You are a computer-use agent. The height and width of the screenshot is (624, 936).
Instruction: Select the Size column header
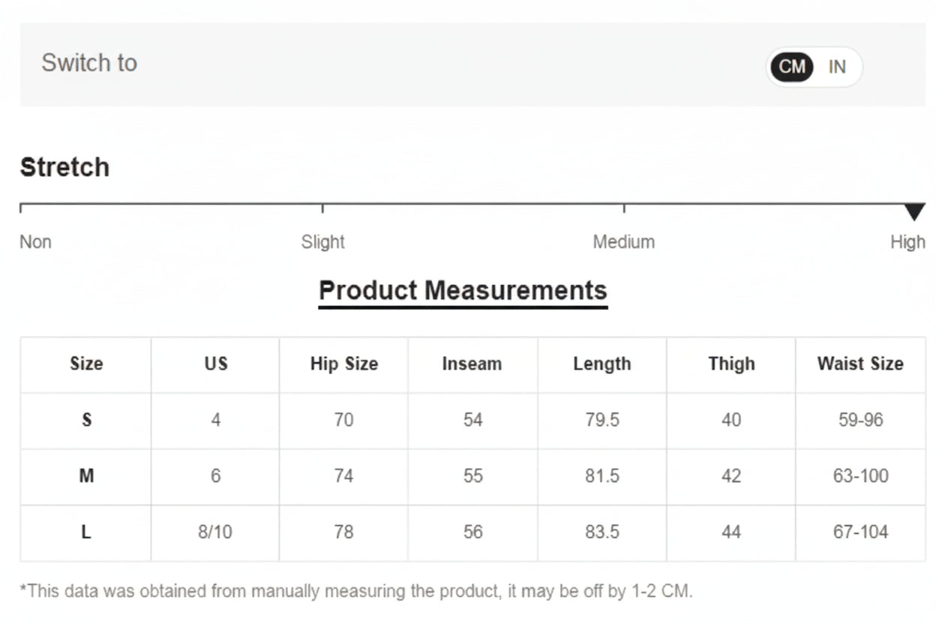click(85, 364)
